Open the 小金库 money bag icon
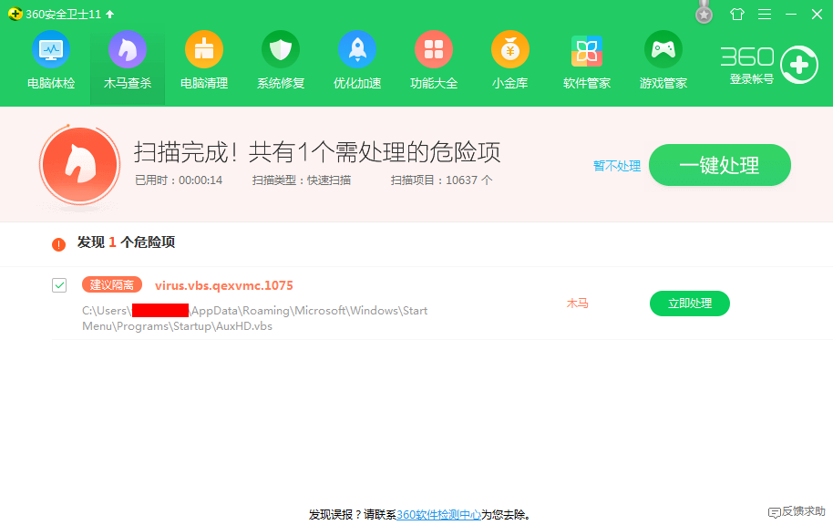This screenshot has width=833, height=525. [510, 50]
